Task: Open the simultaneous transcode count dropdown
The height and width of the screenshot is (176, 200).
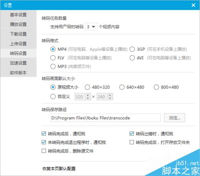Action: (x=91, y=27)
